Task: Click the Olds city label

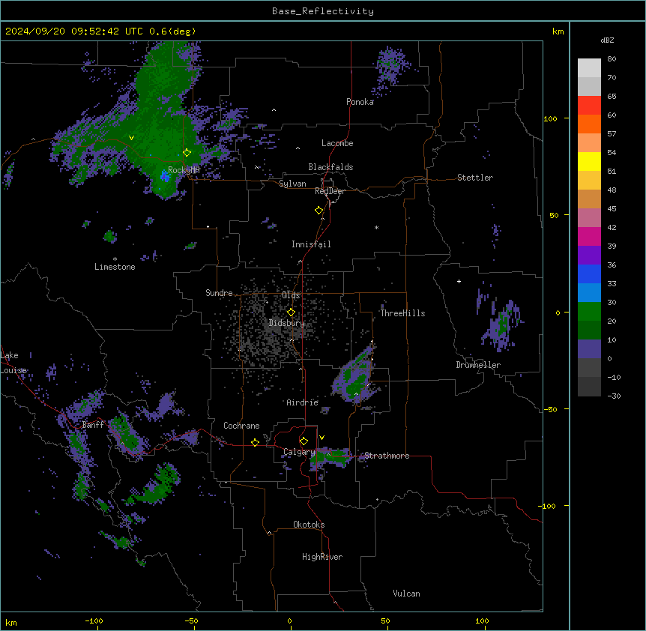Action: [291, 295]
